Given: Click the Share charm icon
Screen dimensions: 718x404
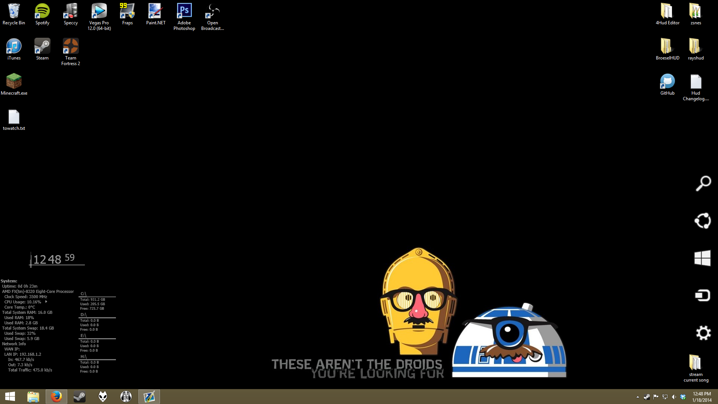Looking at the screenshot, I should 703,221.
